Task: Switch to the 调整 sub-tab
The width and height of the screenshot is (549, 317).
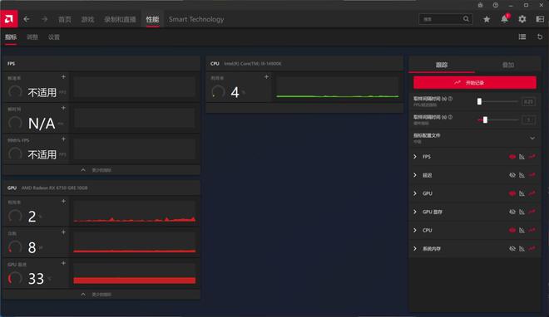Action: pos(32,37)
